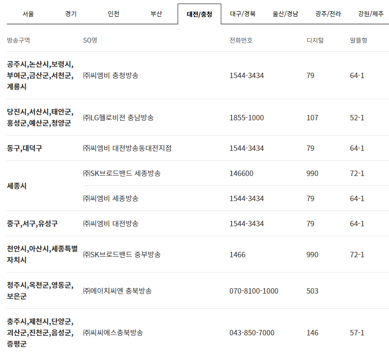Select ㈜씨씨에스충북방송 provider name
Viewport: 389px width, 356px height.
113,333
